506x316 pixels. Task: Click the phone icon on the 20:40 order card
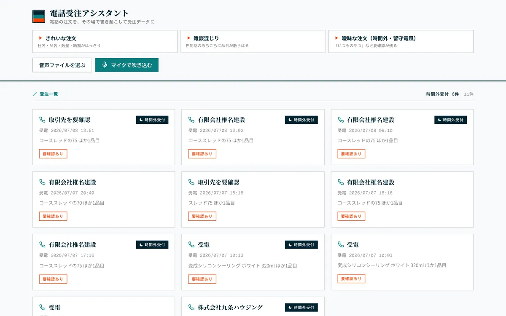pyautogui.click(x=42, y=182)
